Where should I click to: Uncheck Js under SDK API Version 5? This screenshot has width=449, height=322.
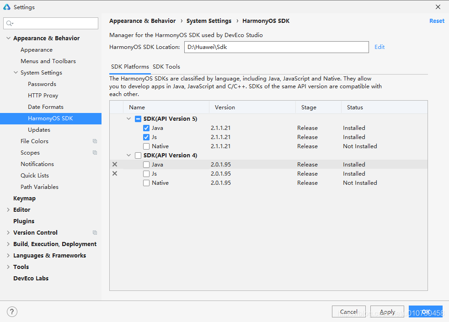coord(146,137)
